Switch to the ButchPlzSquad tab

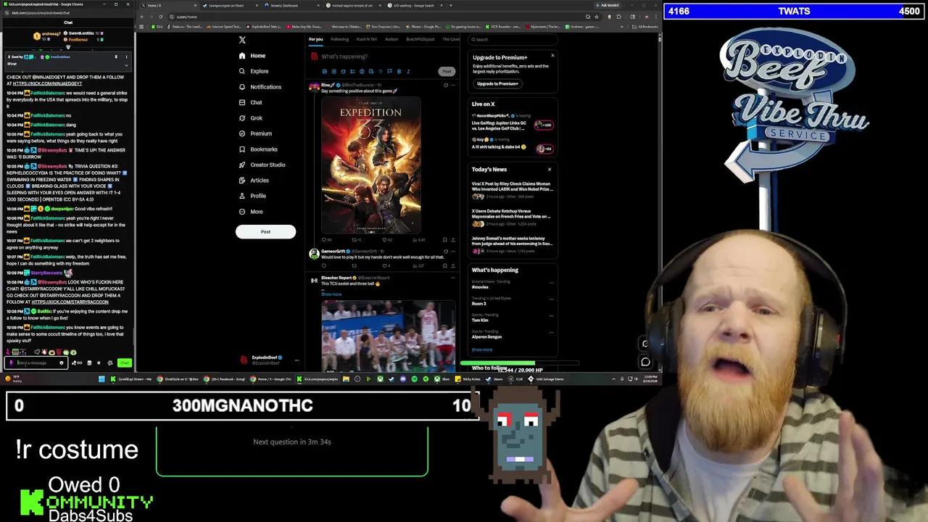point(420,39)
